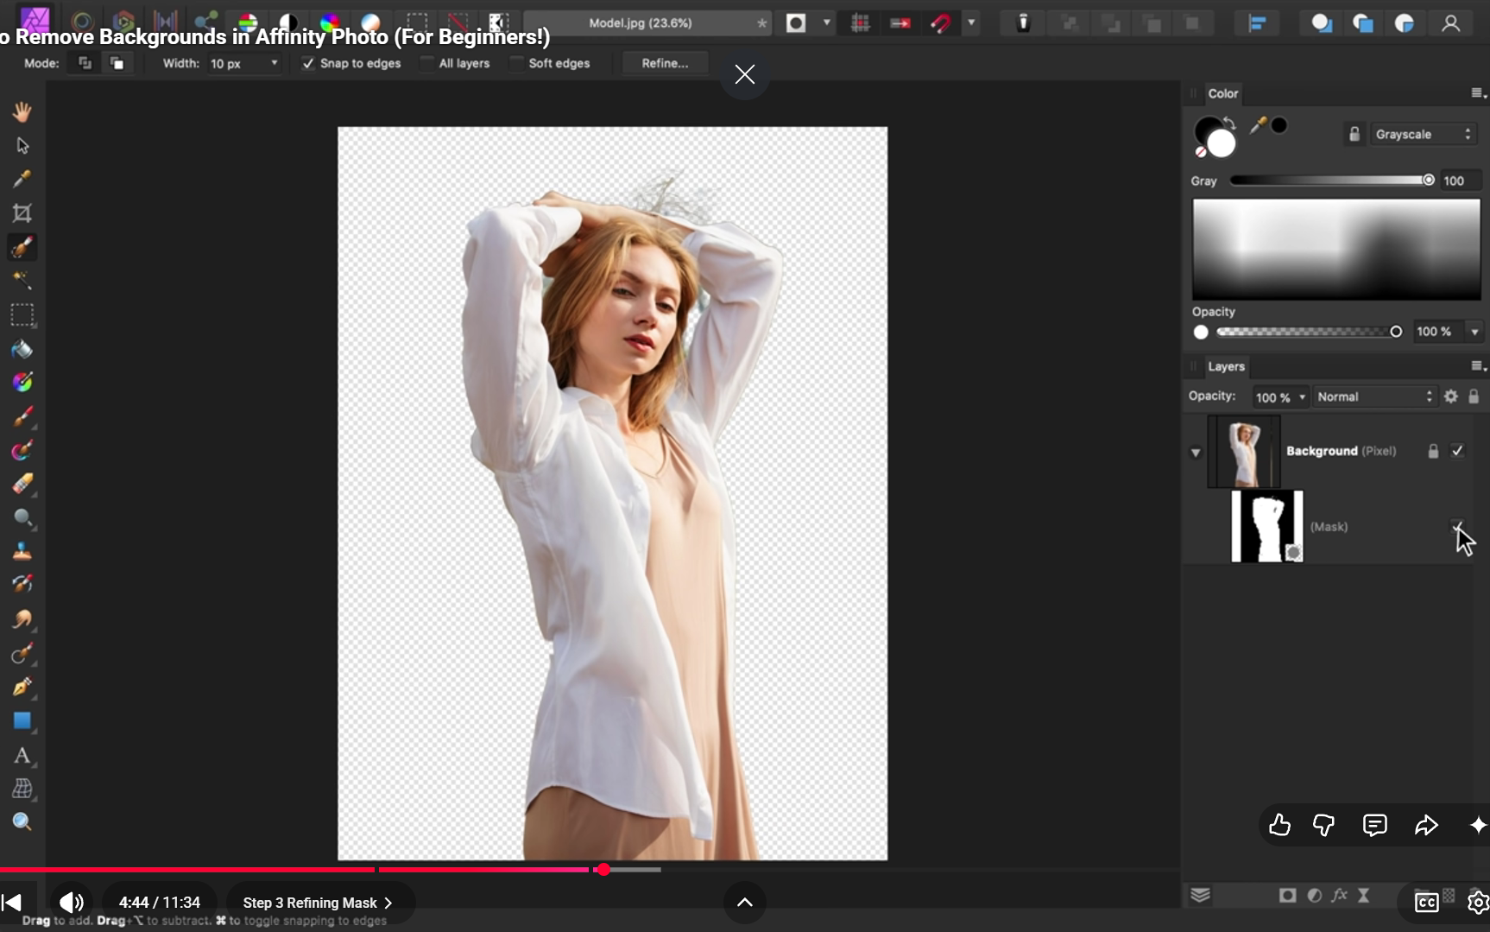Switch to the Photo persona
Image resolution: width=1490 pixels, height=932 pixels.
pos(36,19)
